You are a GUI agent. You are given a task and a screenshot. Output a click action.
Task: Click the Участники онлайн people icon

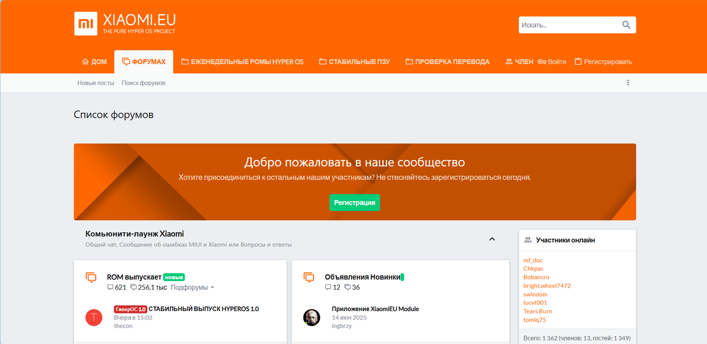pyautogui.click(x=527, y=240)
